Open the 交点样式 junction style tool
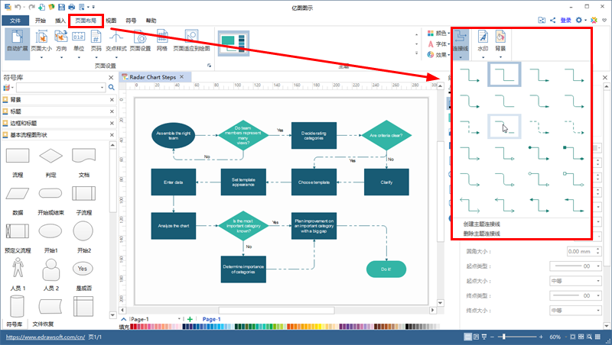 [116, 44]
